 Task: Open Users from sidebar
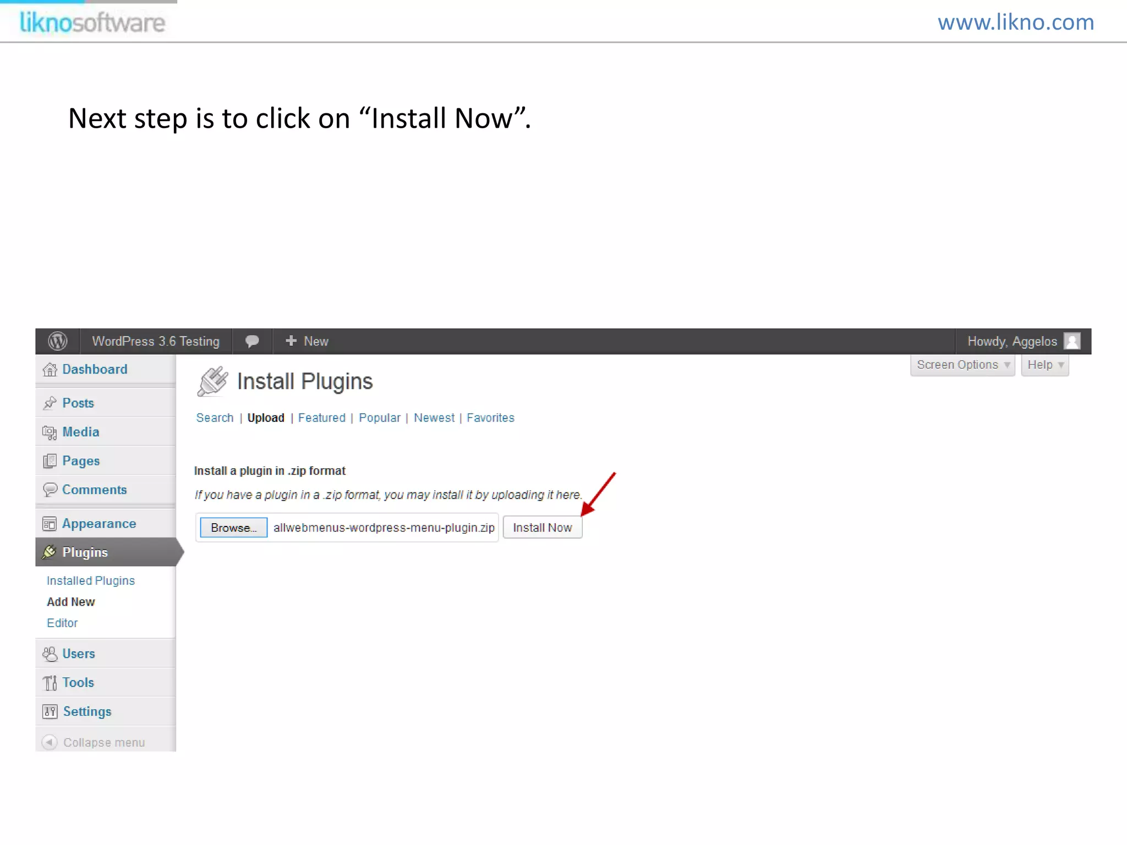(79, 654)
